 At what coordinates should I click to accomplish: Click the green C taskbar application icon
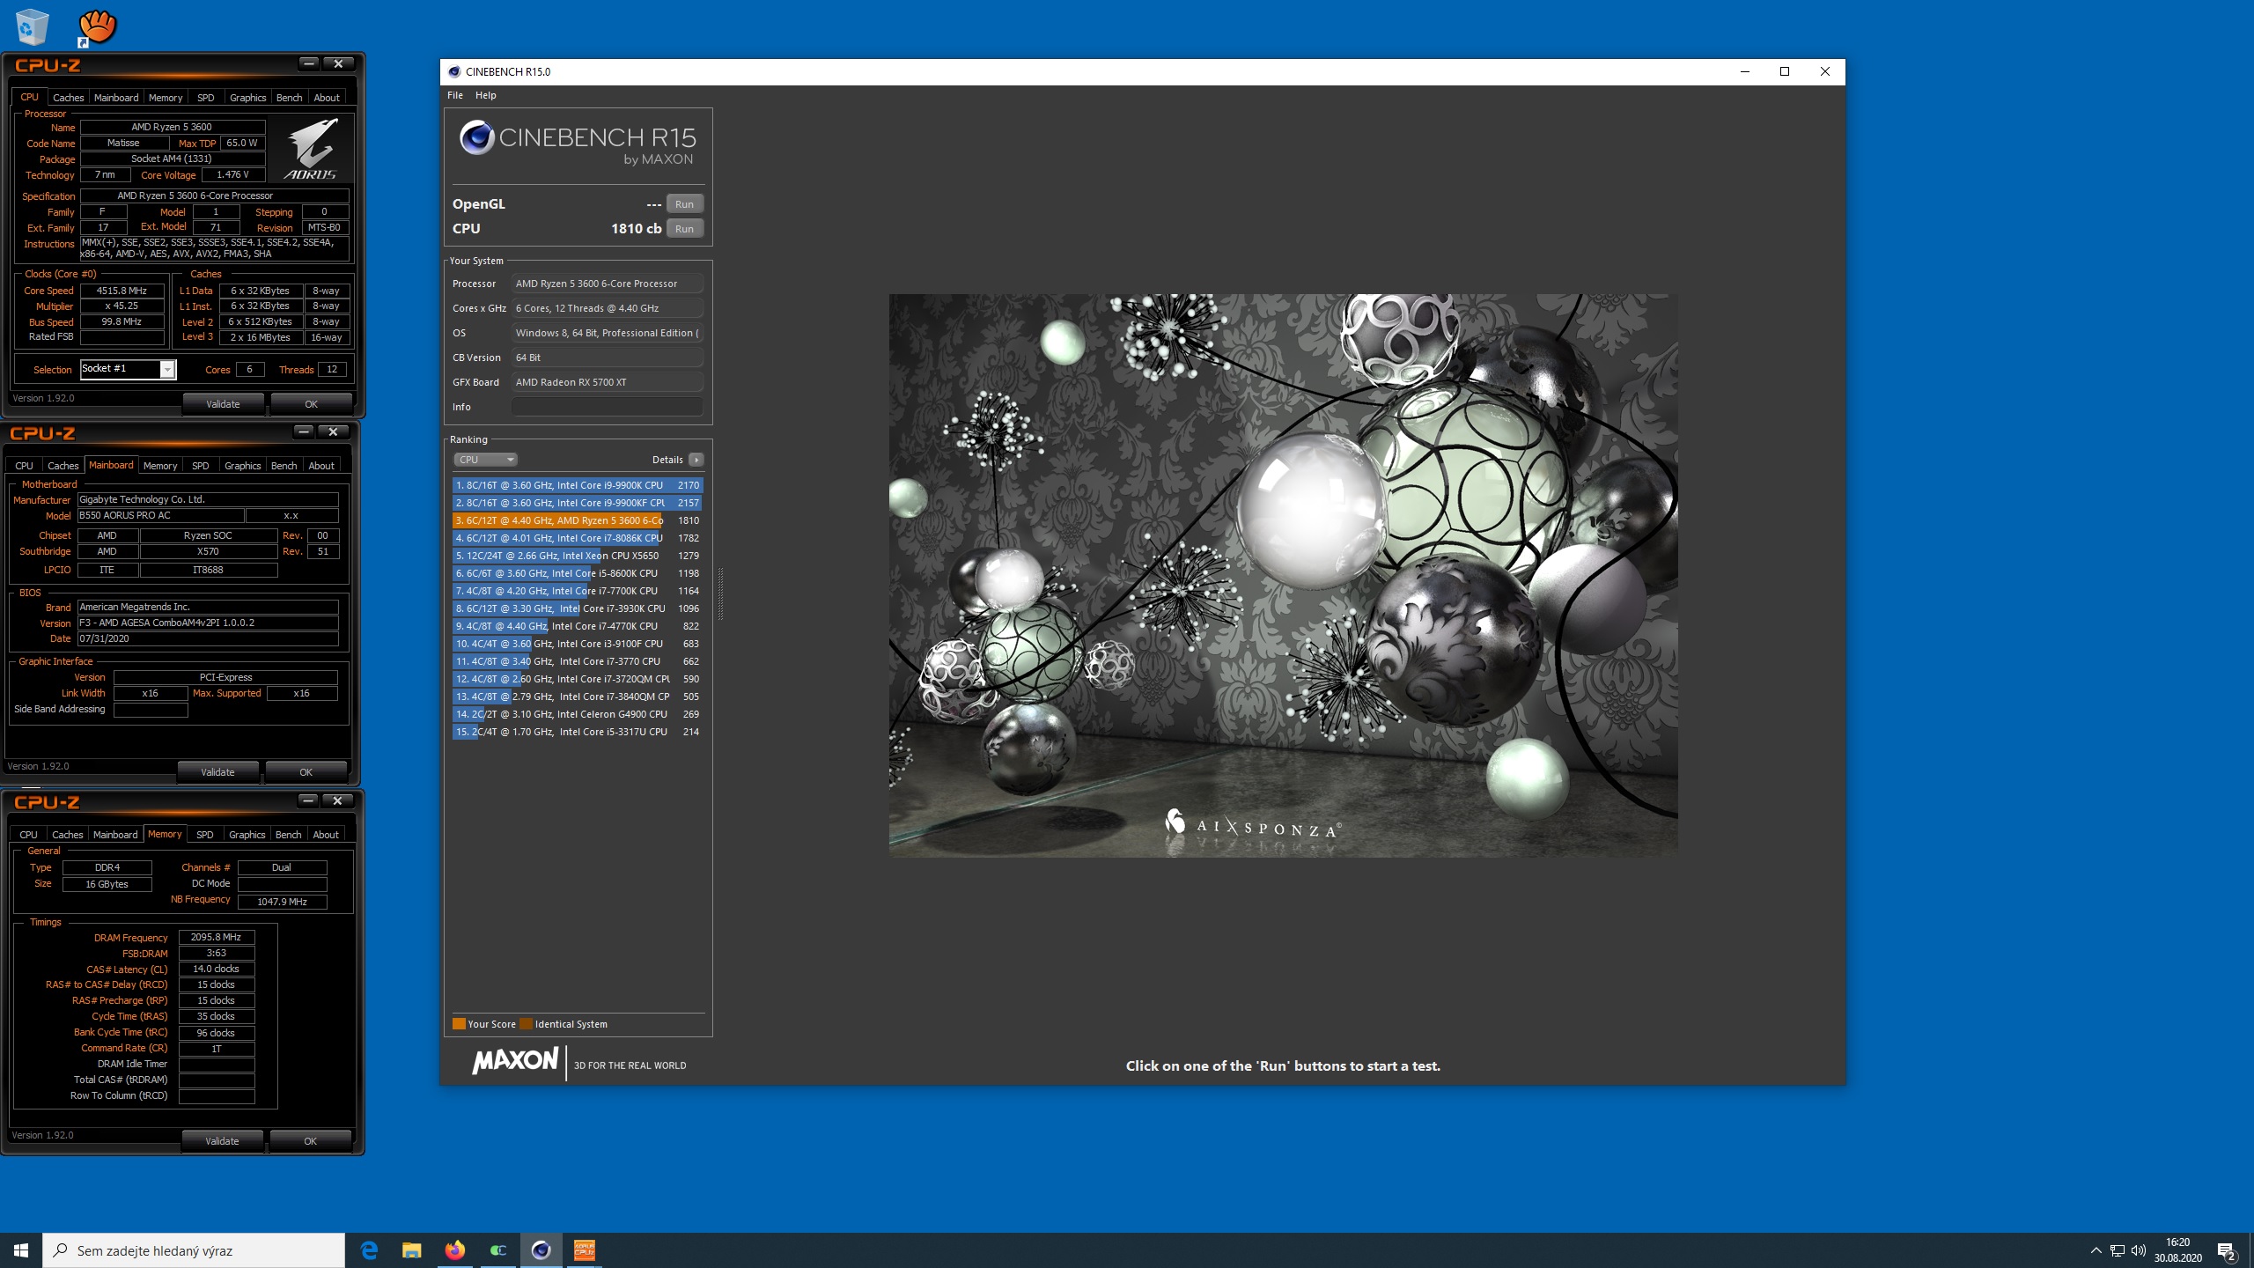[497, 1250]
